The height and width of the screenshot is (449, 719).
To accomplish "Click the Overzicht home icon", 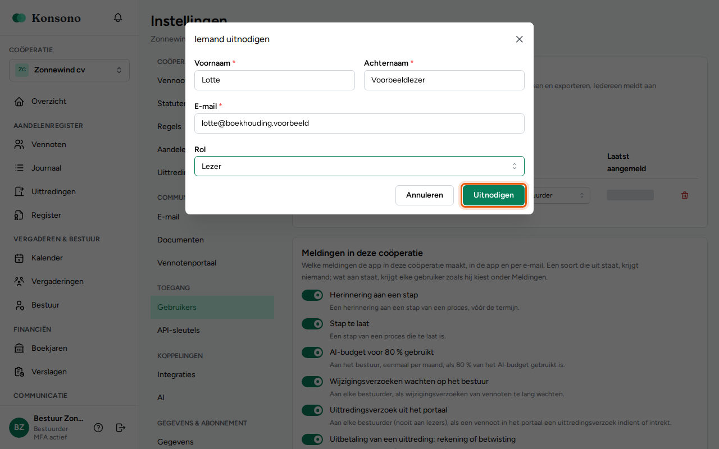I will point(19,102).
